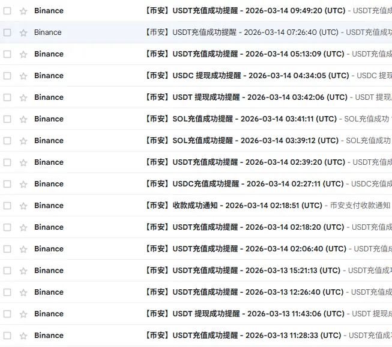Open email 【币安】USDT充值成功提醒 - 2026-03-14 02:18:20
This screenshot has height=347, width=392.
tap(244, 227)
